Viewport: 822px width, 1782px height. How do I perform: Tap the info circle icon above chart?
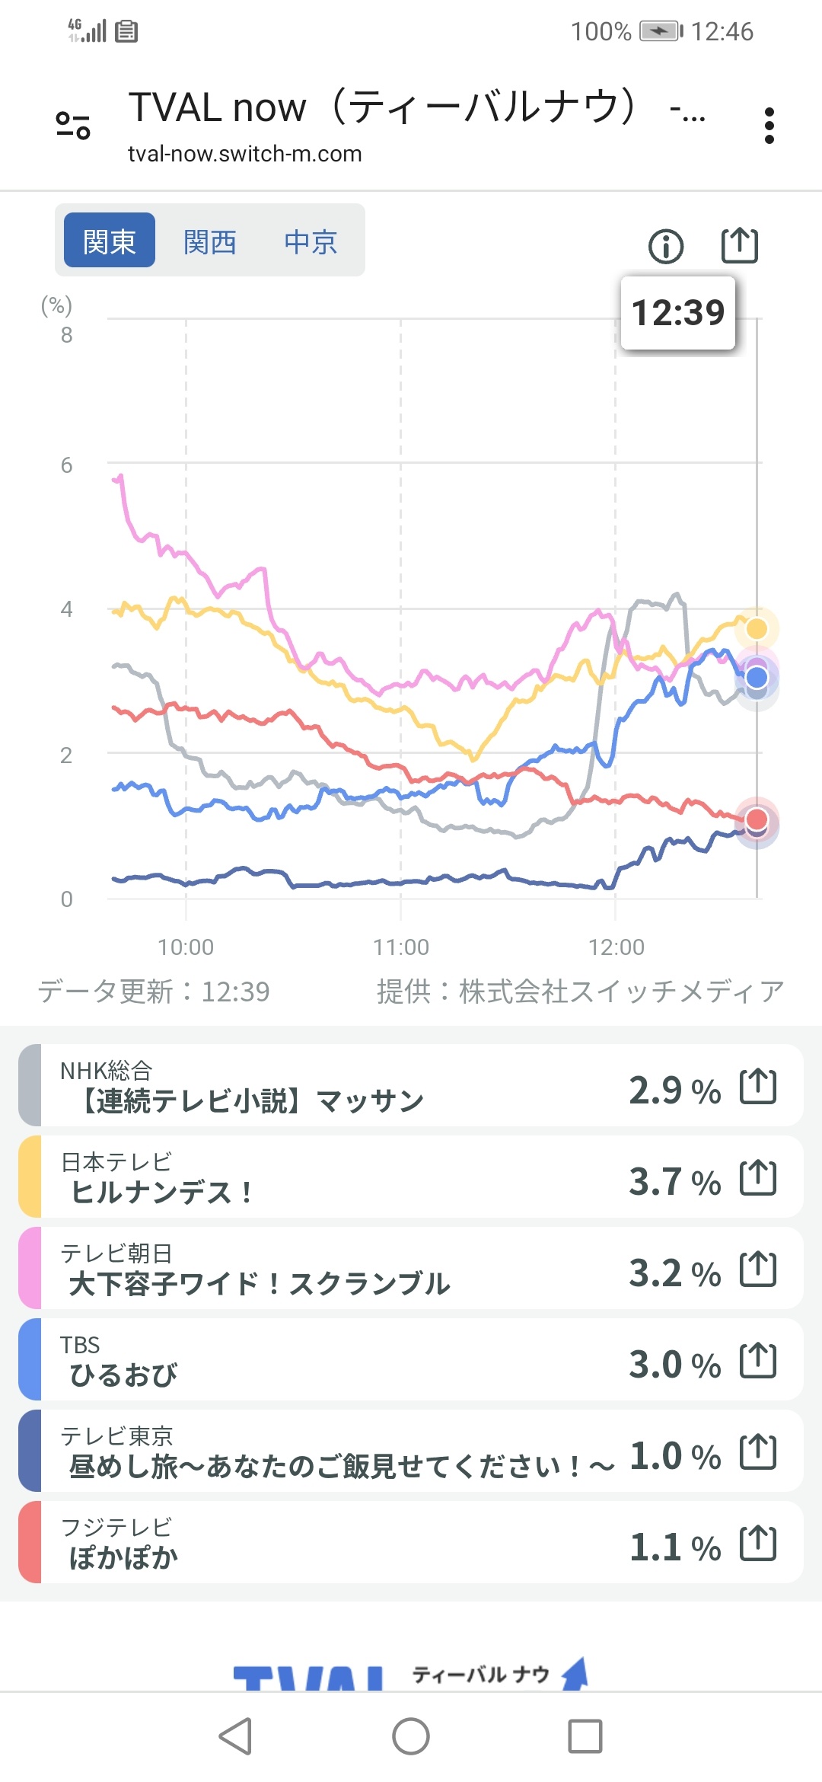(x=666, y=246)
